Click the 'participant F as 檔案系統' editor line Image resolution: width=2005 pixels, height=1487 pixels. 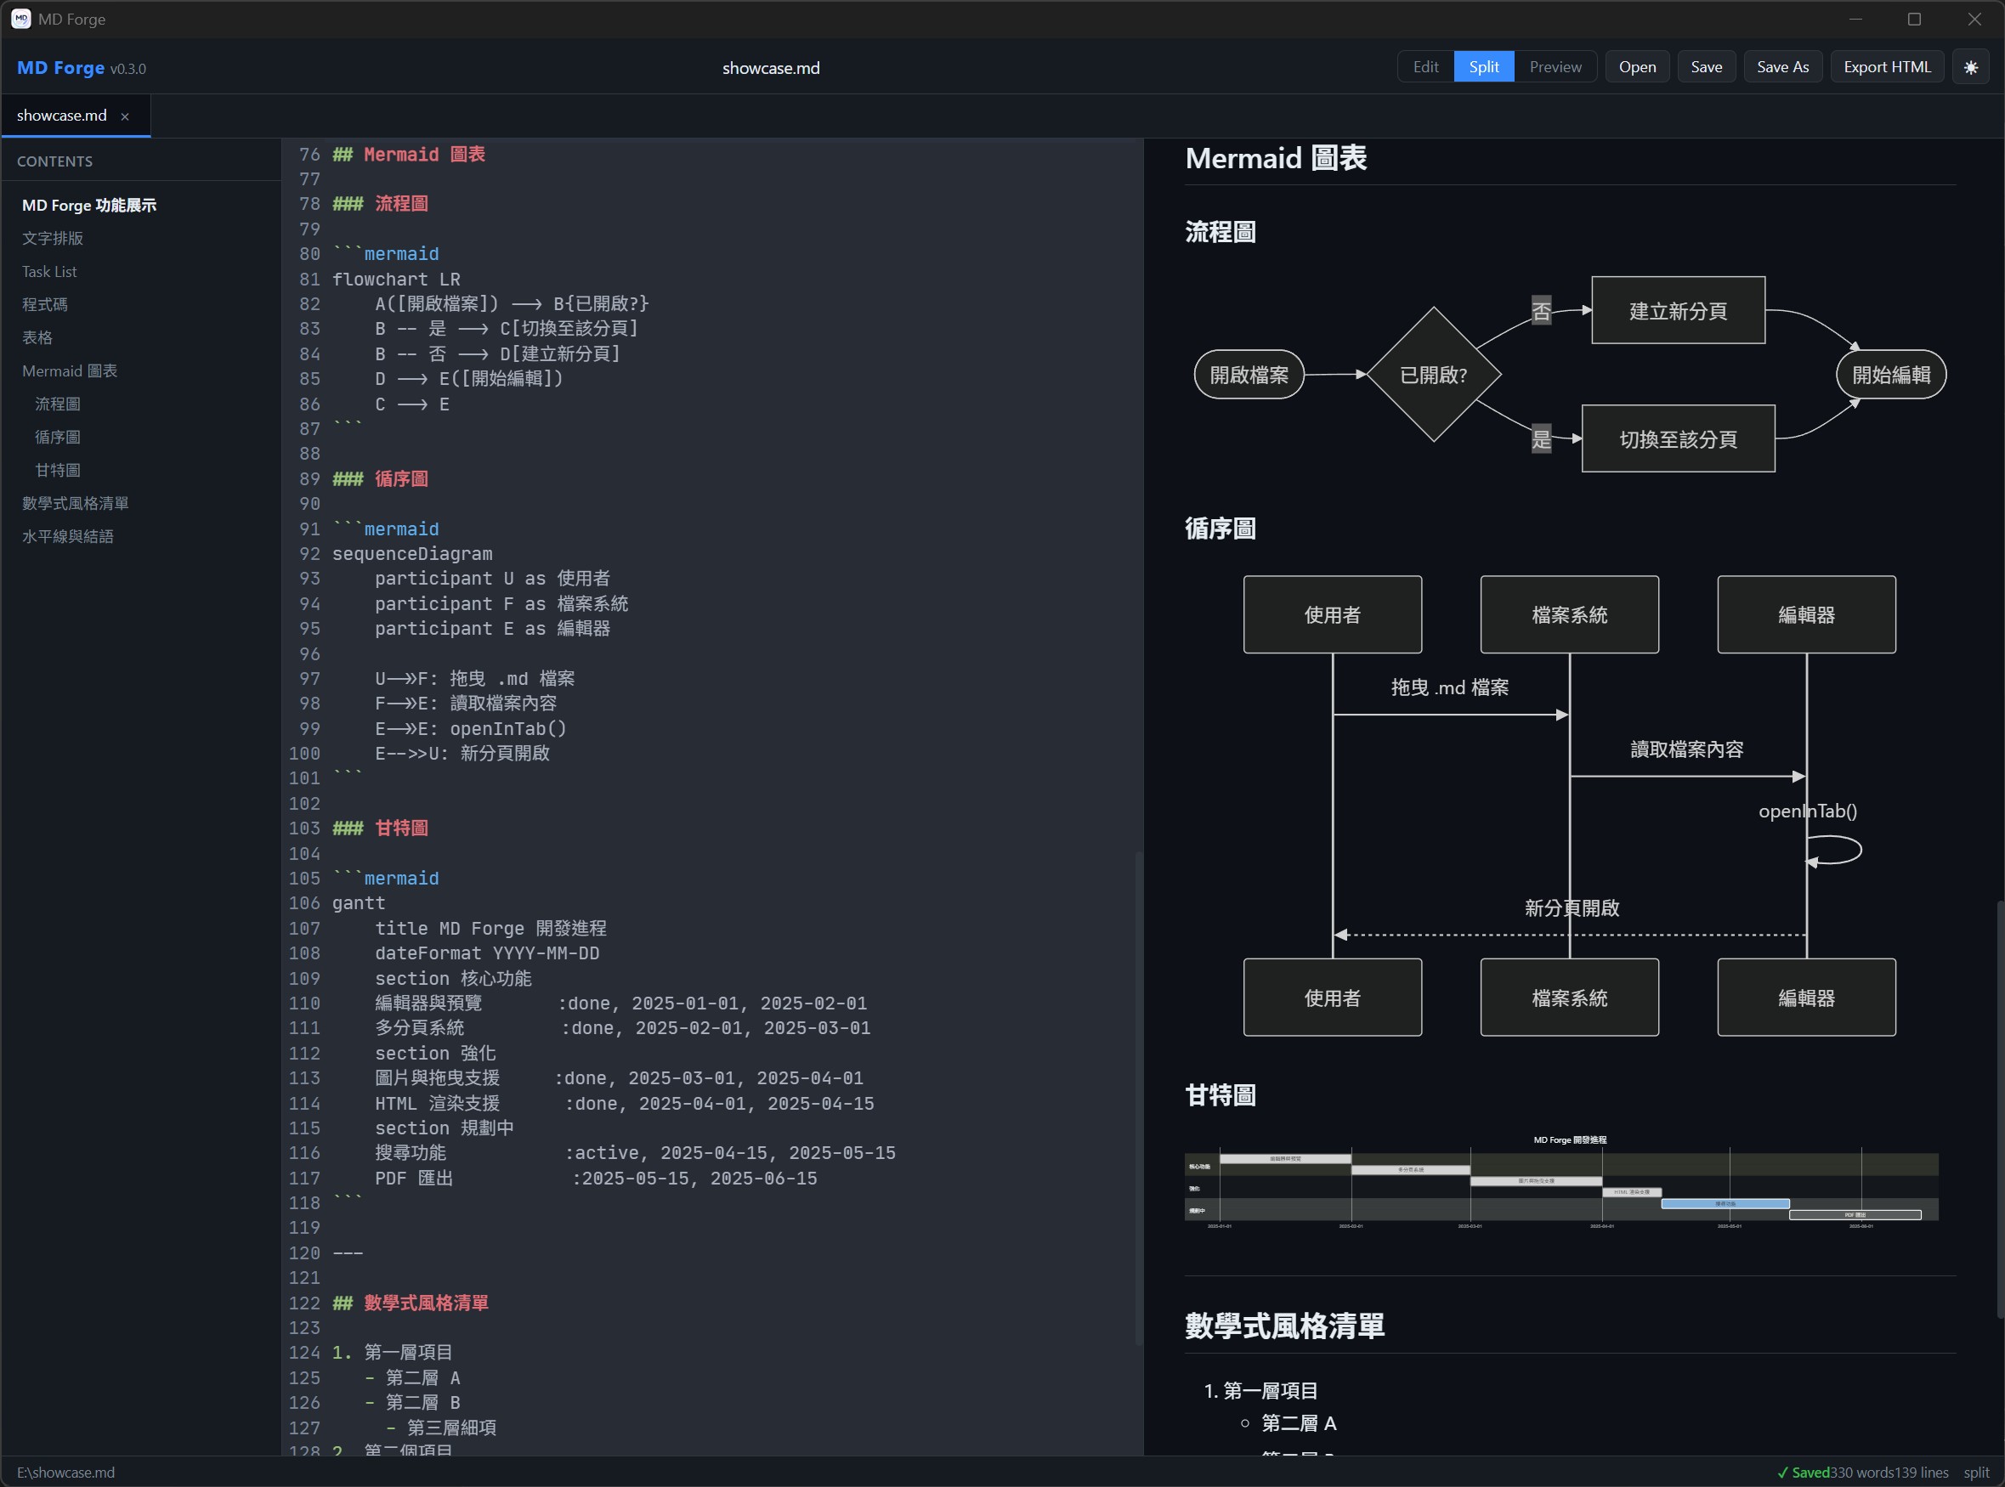point(501,604)
